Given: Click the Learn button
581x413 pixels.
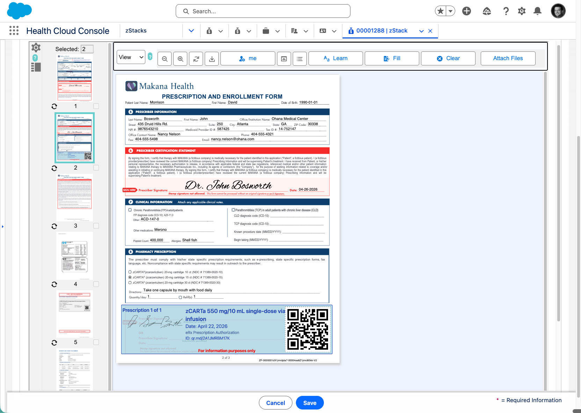Looking at the screenshot, I should (x=336, y=59).
